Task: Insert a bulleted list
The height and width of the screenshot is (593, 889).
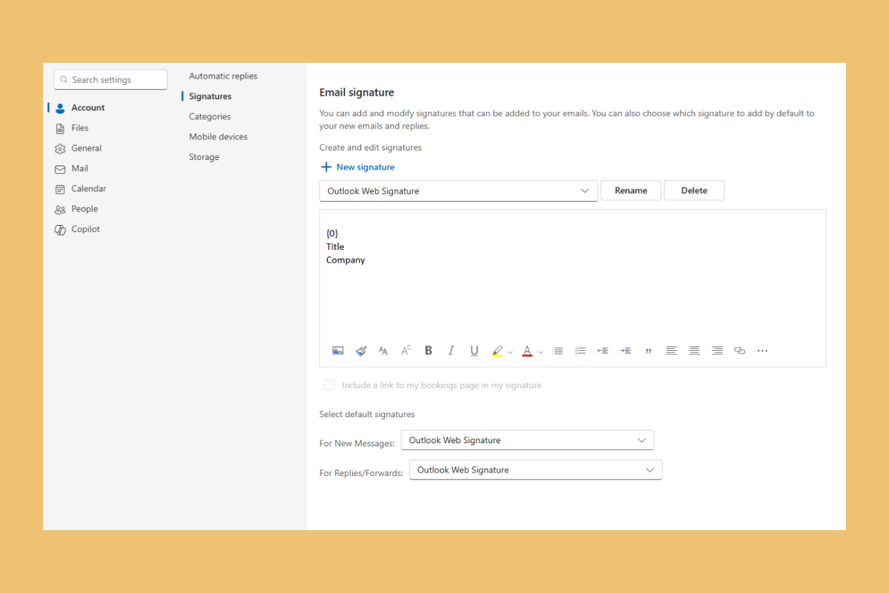Action: click(x=557, y=351)
